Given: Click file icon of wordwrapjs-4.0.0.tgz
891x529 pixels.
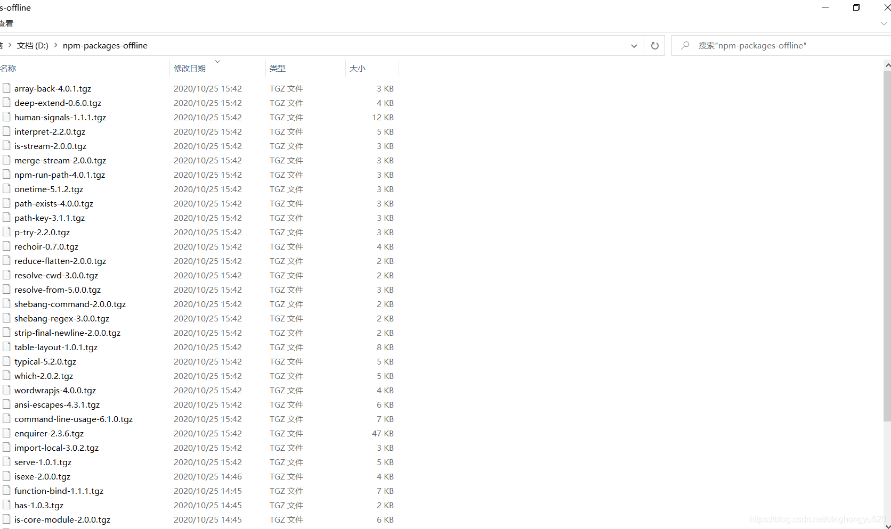Looking at the screenshot, I should [6, 390].
